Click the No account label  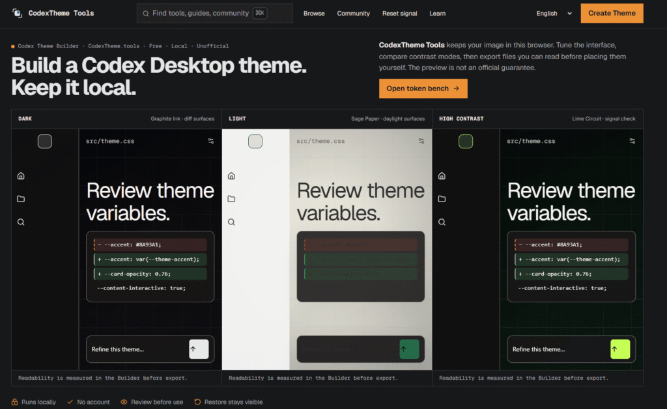pyautogui.click(x=93, y=402)
